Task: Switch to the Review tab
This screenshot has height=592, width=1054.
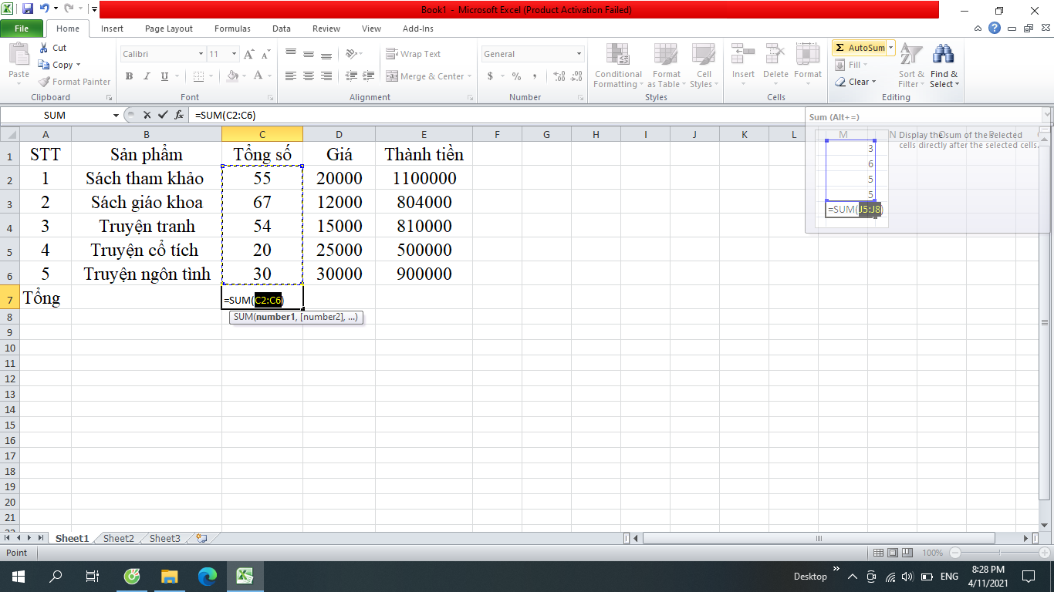Action: click(326, 29)
